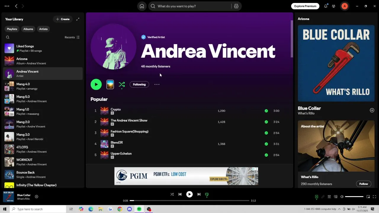
Task: Open Connect to a device icon
Action: tap(335, 197)
